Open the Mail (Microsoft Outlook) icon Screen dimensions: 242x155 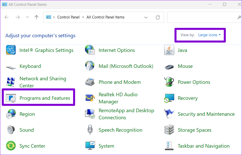click(90, 66)
